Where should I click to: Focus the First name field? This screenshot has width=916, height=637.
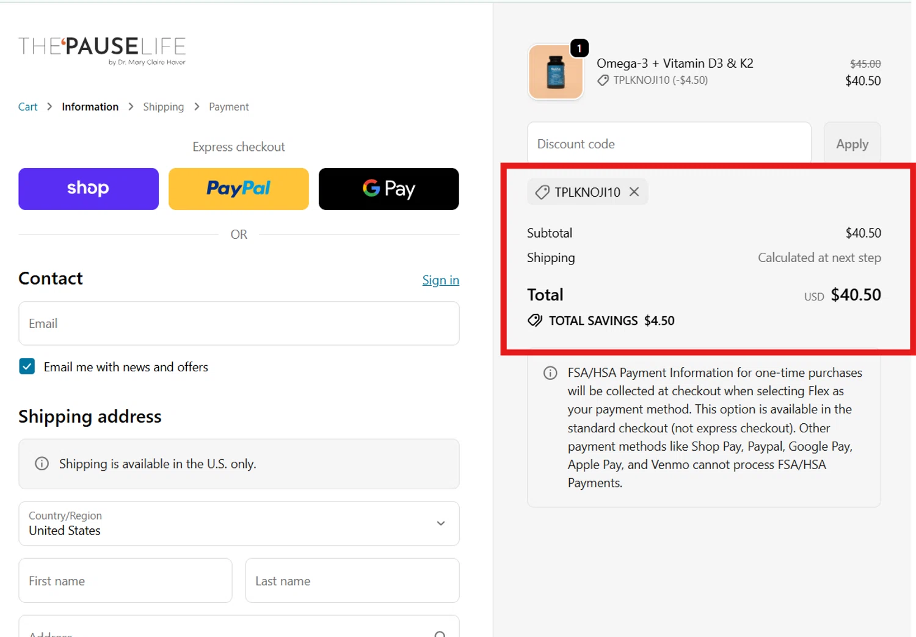pos(125,581)
